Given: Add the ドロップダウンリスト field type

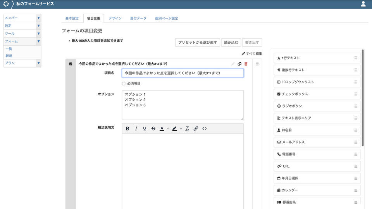Looking at the screenshot, I should pos(317,82).
